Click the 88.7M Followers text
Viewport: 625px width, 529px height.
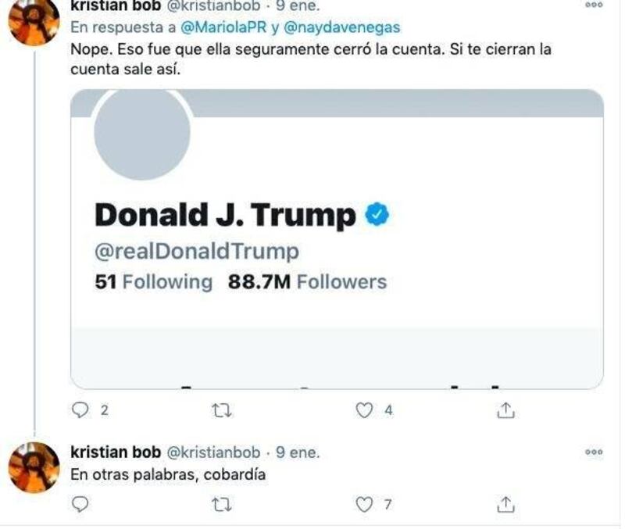click(307, 281)
